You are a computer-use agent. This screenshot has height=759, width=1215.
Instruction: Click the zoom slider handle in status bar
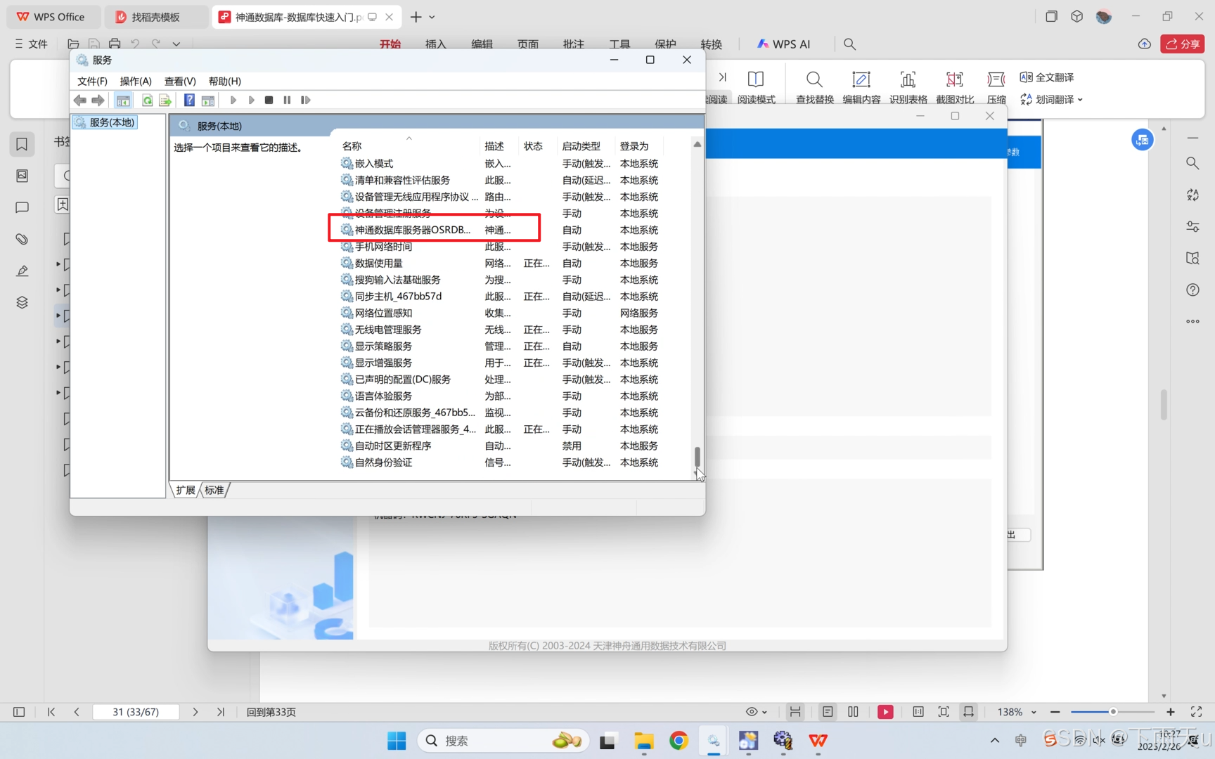(x=1113, y=712)
